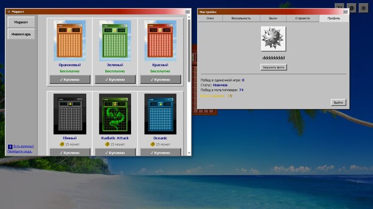This screenshot has width=373, height=209.
Task: Click the status value 'Новичок'
Action: point(220,85)
